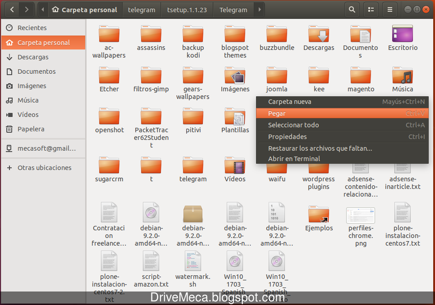Open Música in the sidebar
Viewport: 435px width, 305px height.
click(x=43, y=100)
